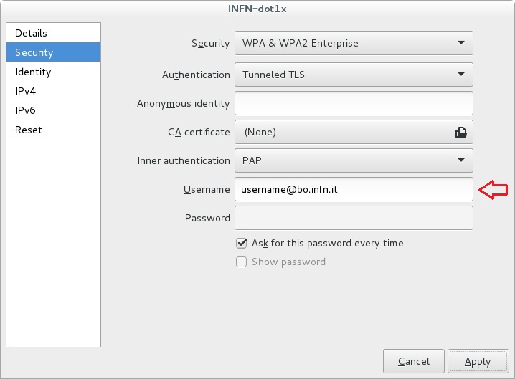The width and height of the screenshot is (515, 379).
Task: Toggle the Show password checkbox
Action: 242,262
